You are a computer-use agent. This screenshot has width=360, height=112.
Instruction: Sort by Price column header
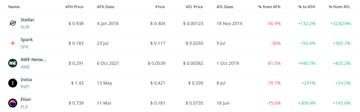tap(160, 7)
